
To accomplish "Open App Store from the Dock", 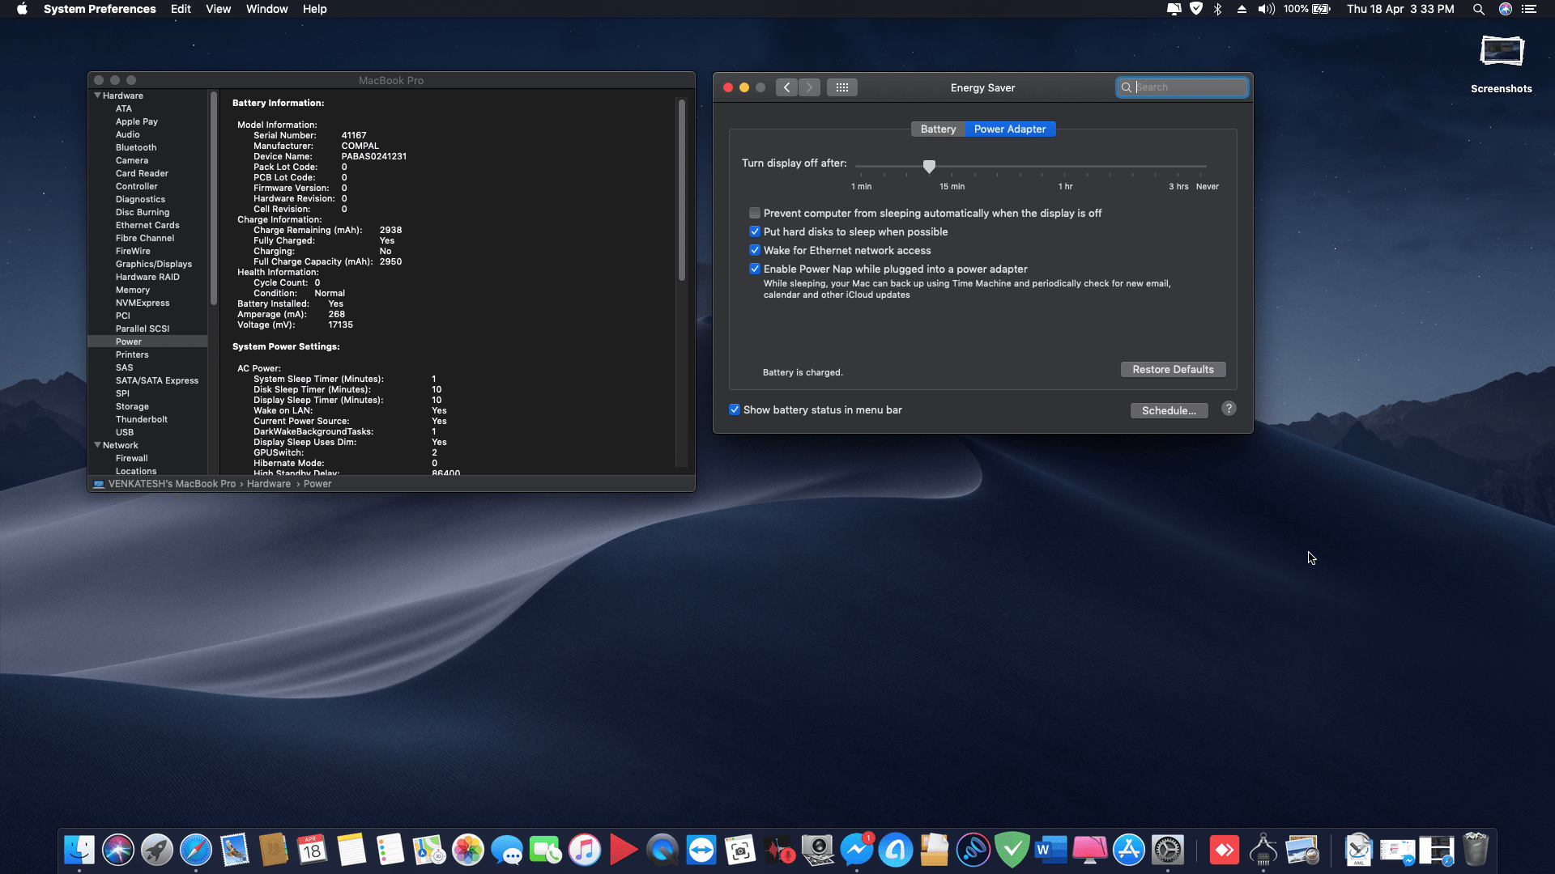I will 1128,851.
